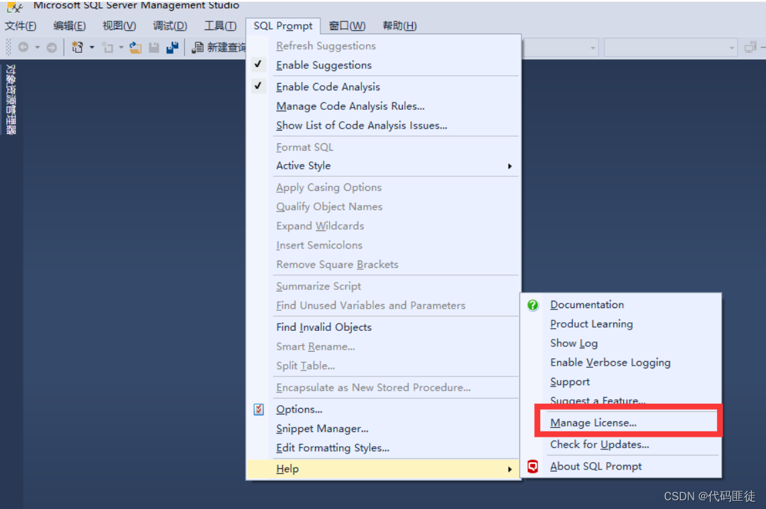Viewport: 766px width, 509px height.
Task: Open the second toolbar combo box dropdown
Action: point(731,48)
